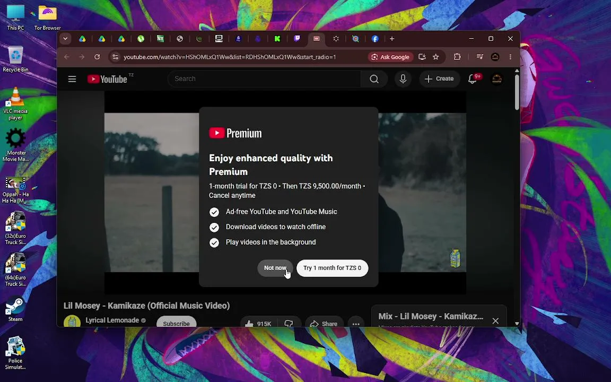Select Tor Browser desktop icon
611x382 pixels.
[48, 18]
